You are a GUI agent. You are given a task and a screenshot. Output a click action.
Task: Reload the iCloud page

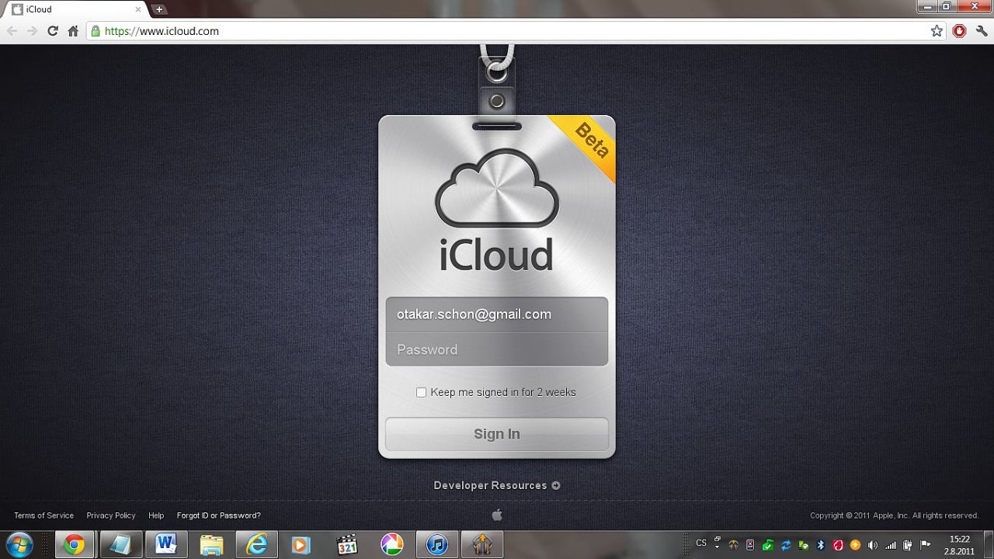coord(53,31)
